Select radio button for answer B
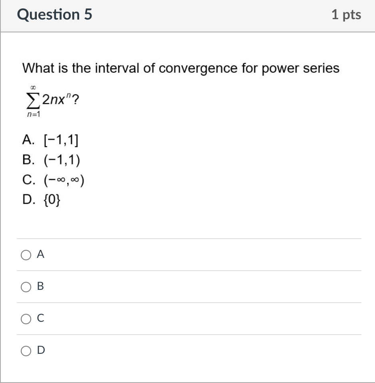Image resolution: width=375 pixels, height=383 pixels. pyautogui.click(x=25, y=286)
